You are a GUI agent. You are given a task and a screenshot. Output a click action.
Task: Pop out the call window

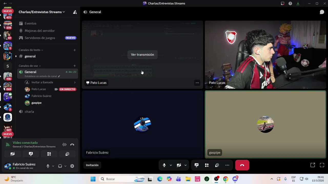pyautogui.click(x=313, y=165)
